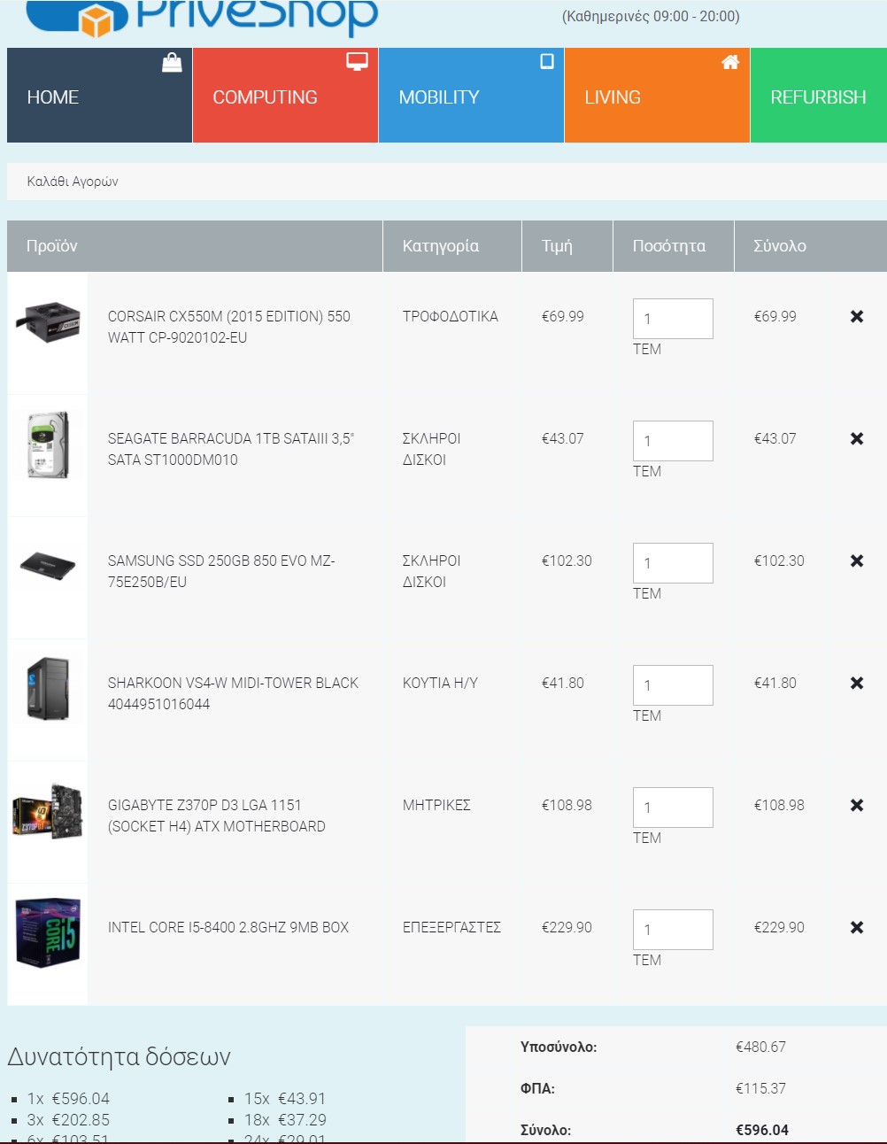Remove Sharkoon VS4-W case from cart
This screenshot has height=1144, width=887.
[x=856, y=683]
